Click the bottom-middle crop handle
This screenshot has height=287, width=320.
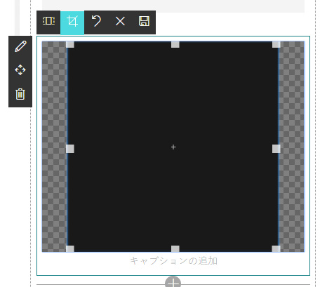(x=175, y=248)
